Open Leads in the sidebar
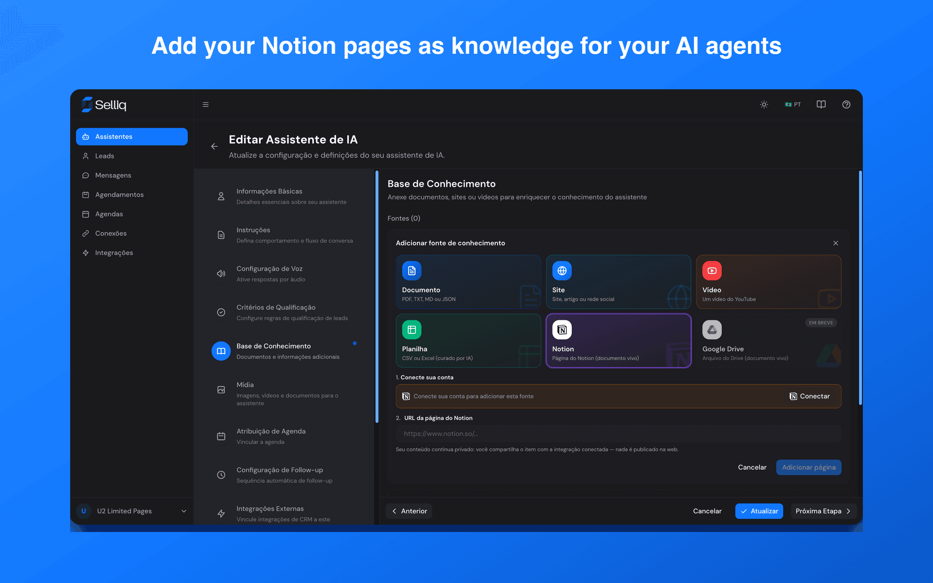 click(x=132, y=156)
